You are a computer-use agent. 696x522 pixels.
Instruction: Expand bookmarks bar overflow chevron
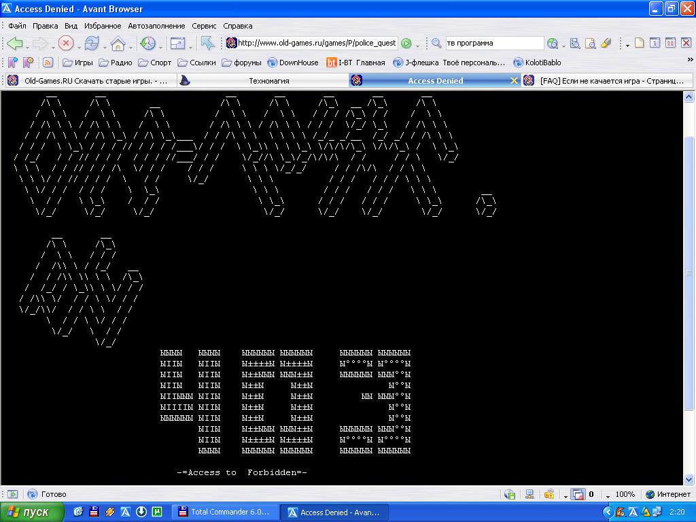coord(690,60)
